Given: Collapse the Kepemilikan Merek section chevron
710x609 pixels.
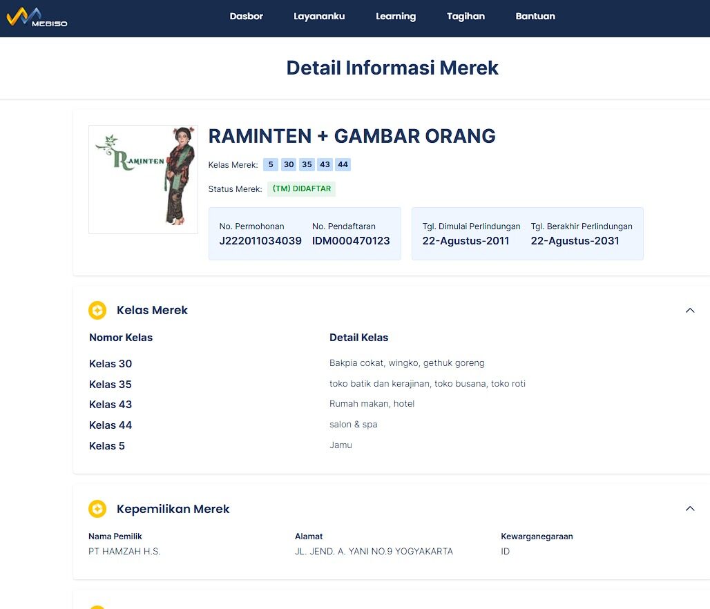Looking at the screenshot, I should pyautogui.click(x=689, y=508).
